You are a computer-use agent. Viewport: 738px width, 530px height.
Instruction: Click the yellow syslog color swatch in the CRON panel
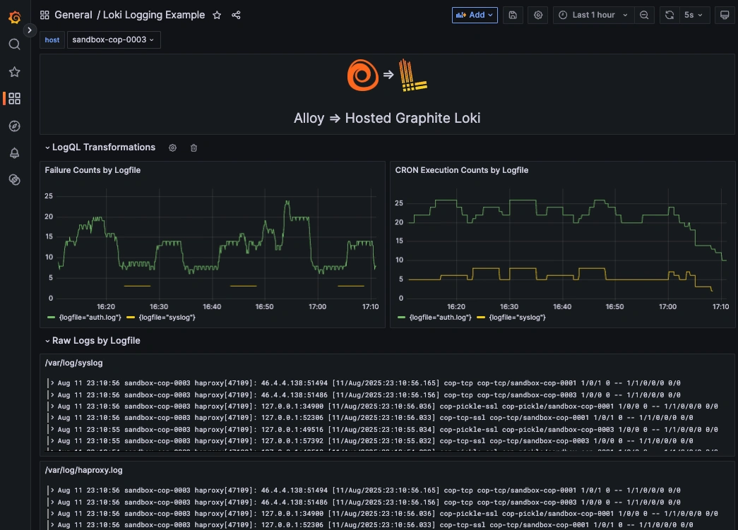pos(481,318)
